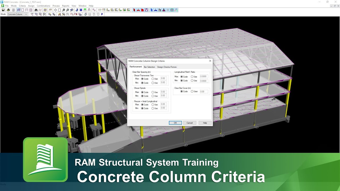Click the blue rotate arrow view icon

pyautogui.click(x=77, y=10)
